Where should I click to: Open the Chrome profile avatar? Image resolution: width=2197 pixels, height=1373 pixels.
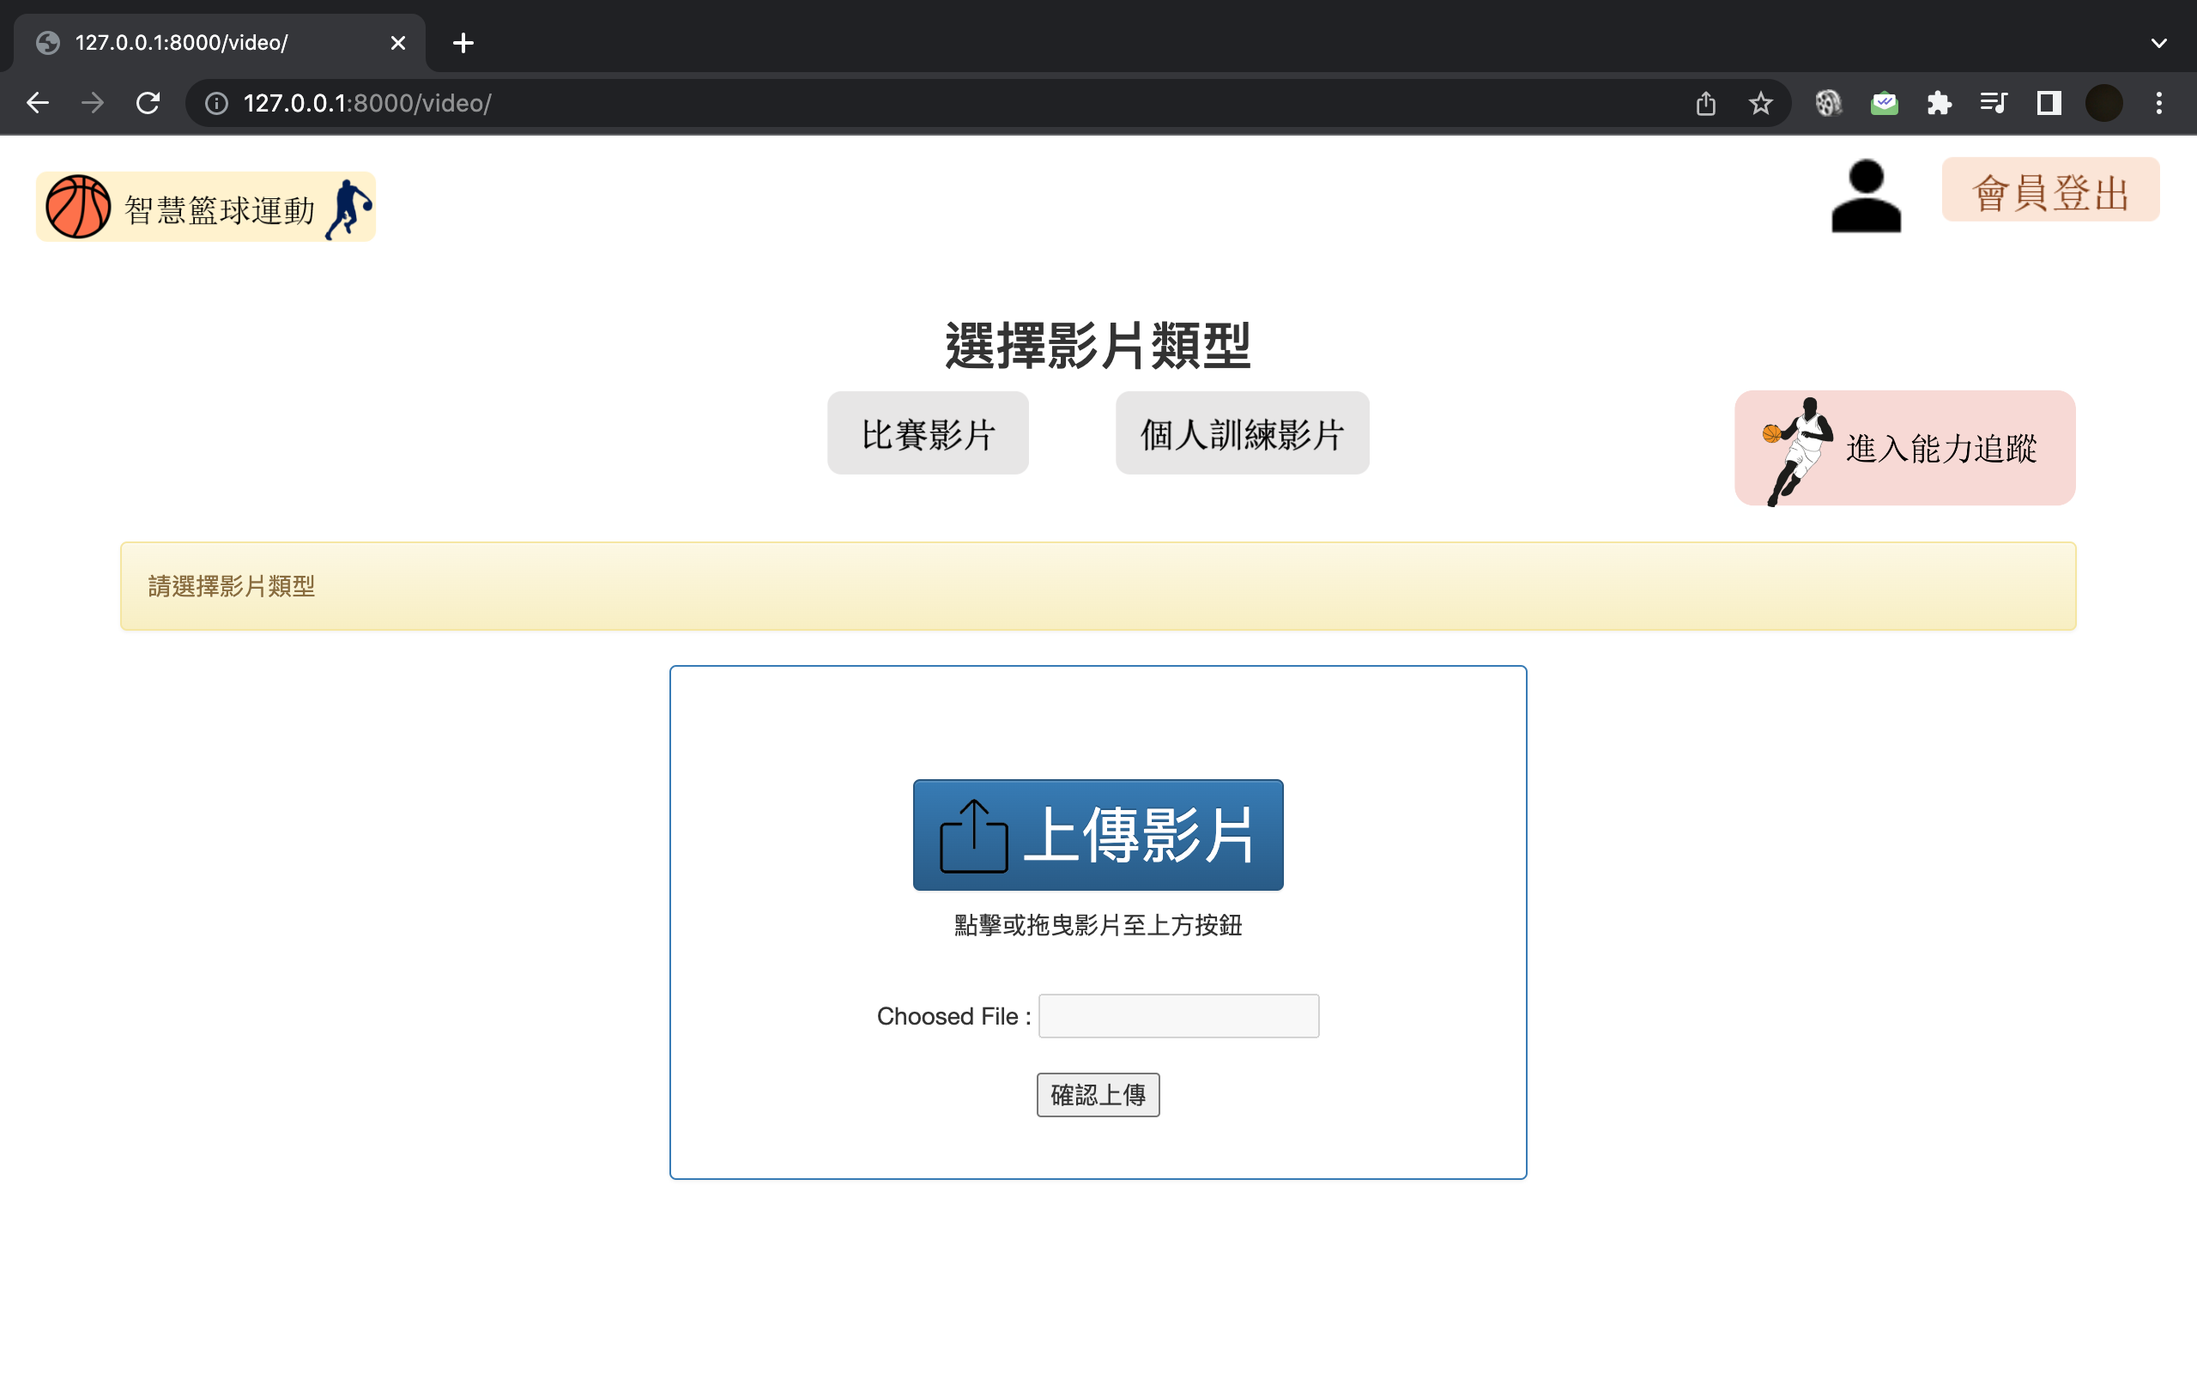pos(2103,104)
